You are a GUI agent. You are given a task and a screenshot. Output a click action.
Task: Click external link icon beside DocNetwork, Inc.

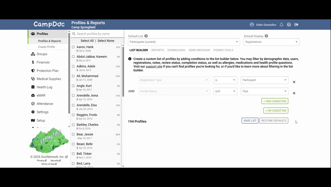(66, 157)
